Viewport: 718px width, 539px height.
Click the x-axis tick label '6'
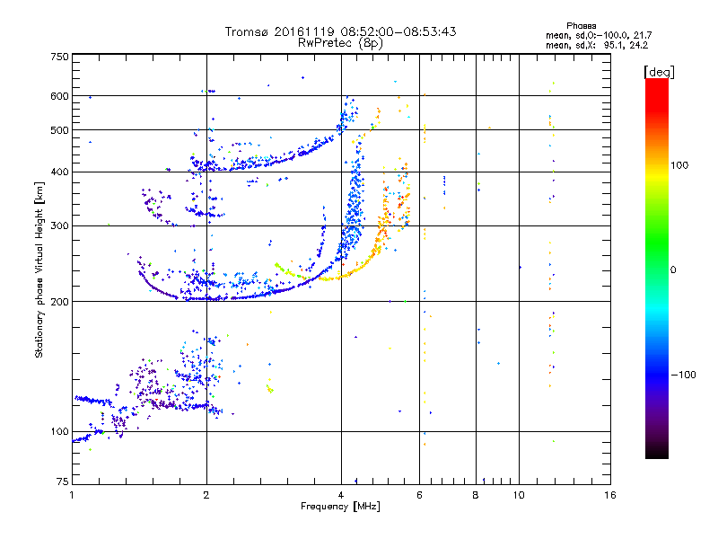tap(419, 495)
